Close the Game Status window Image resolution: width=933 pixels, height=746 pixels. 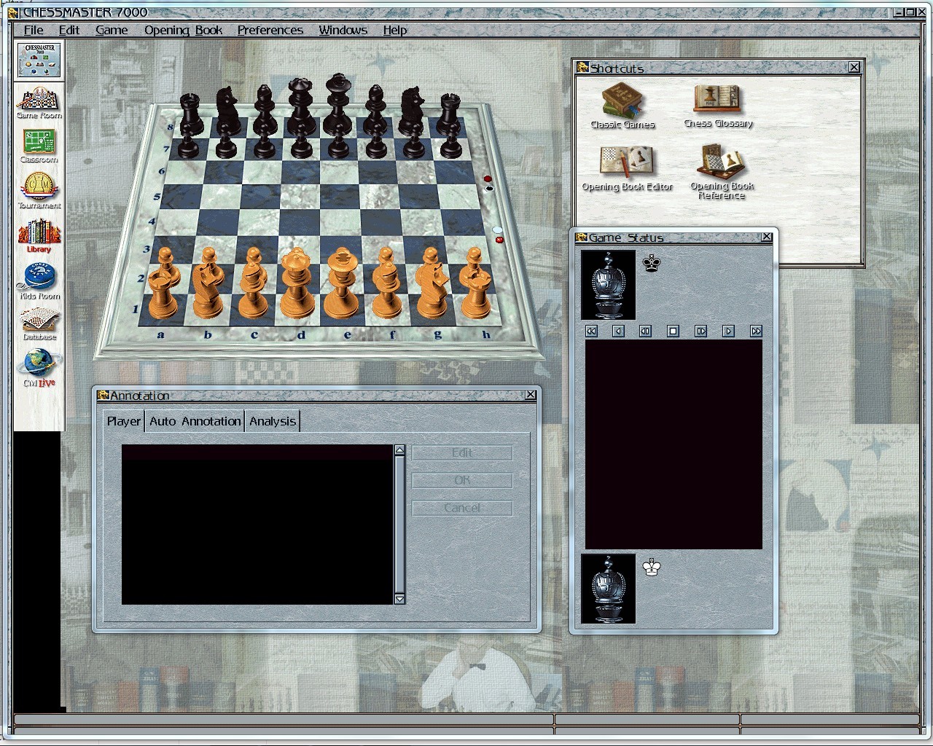coord(767,237)
